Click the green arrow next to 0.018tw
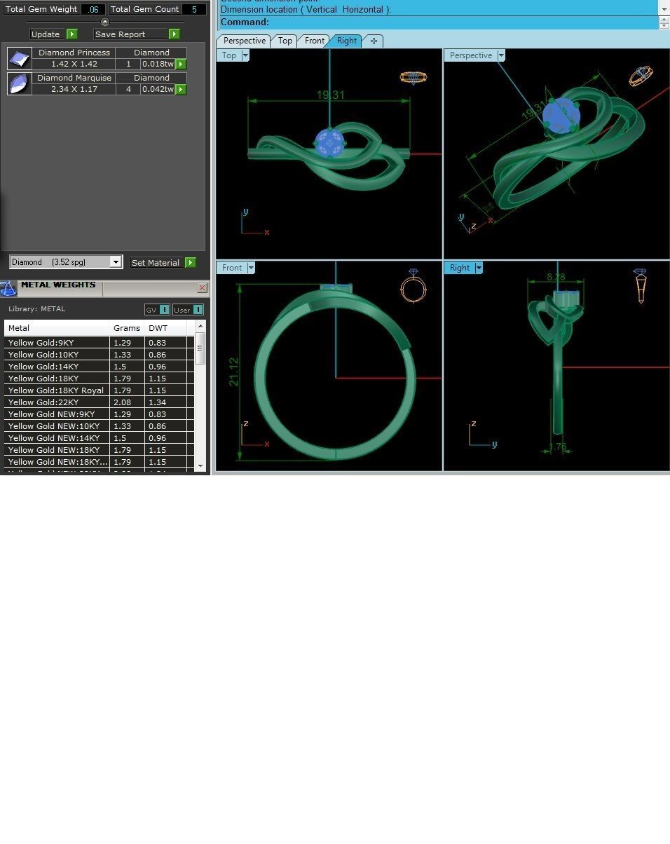 click(x=181, y=64)
